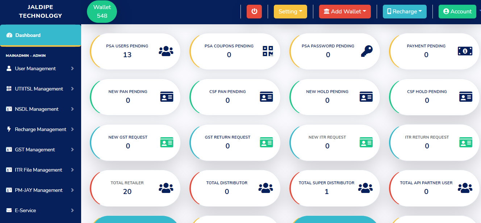Image resolution: width=481 pixels, height=223 pixels.
Task: Click the PAYMENT PENDING label
Action: click(x=426, y=46)
